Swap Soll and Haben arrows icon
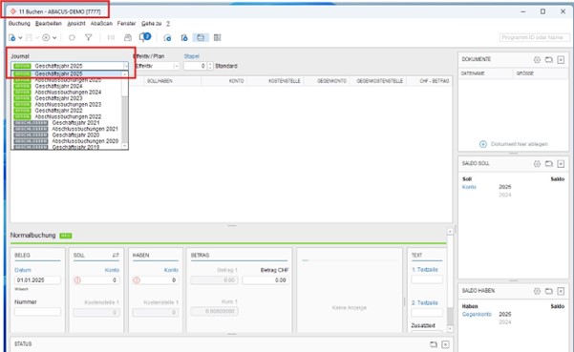Viewport: 574px width, 352px height. 116,255
